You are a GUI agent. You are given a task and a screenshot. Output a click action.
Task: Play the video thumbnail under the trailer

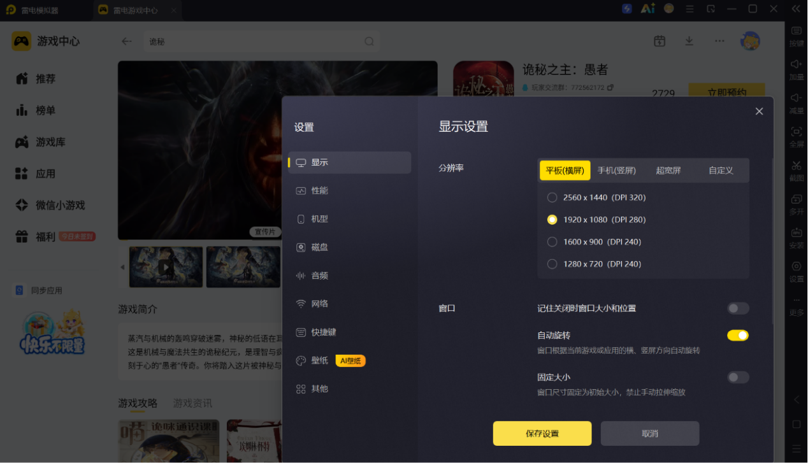pyautogui.click(x=166, y=267)
